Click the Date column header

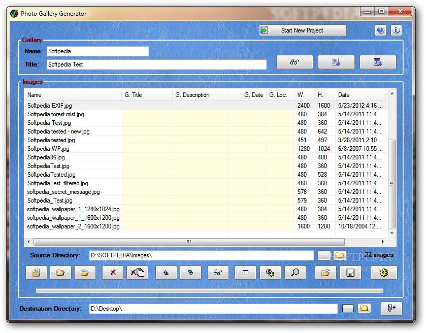pyautogui.click(x=361, y=95)
